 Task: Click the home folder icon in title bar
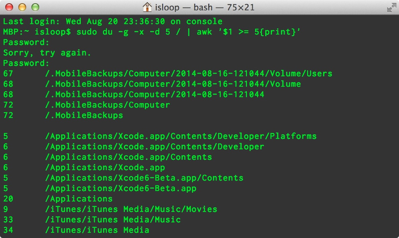[147, 7]
